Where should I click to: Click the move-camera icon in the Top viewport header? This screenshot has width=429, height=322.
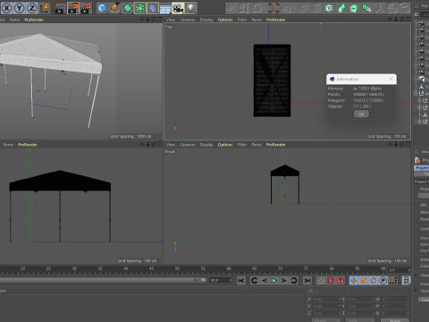(390, 20)
